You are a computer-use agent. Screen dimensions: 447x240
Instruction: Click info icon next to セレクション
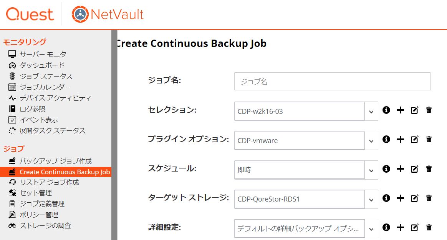(386, 110)
